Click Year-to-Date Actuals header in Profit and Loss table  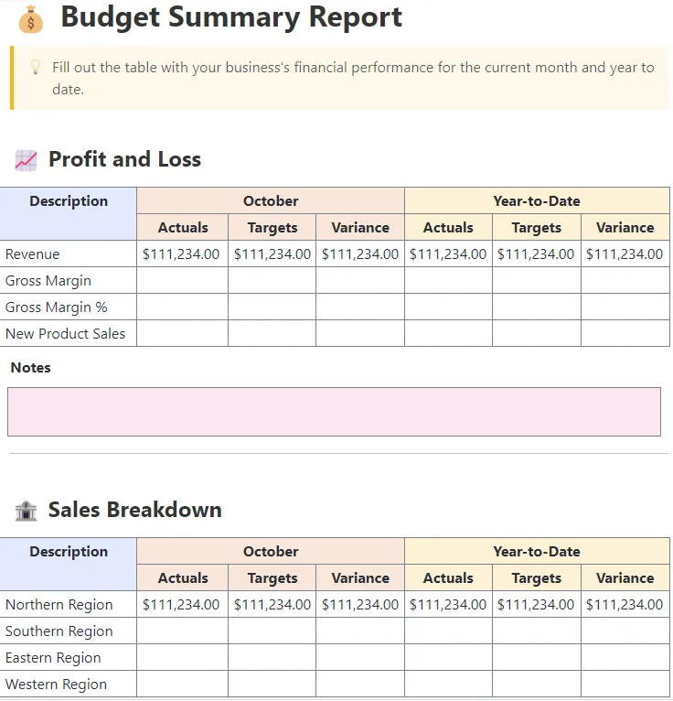tap(448, 228)
